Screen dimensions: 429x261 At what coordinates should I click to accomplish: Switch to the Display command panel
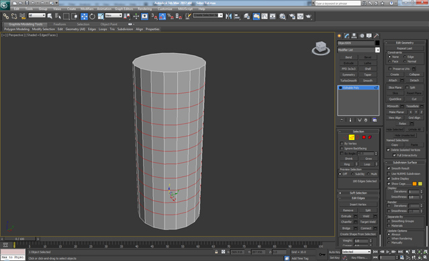369,36
